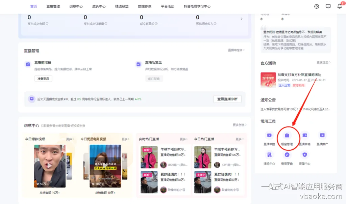Open 创意中心 in top navigation
Image resolution: width=346 pixels, height=204 pixels.
point(76,6)
